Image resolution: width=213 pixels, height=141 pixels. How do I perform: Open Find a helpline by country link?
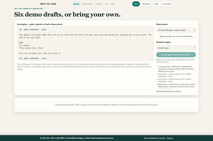click(x=155, y=138)
